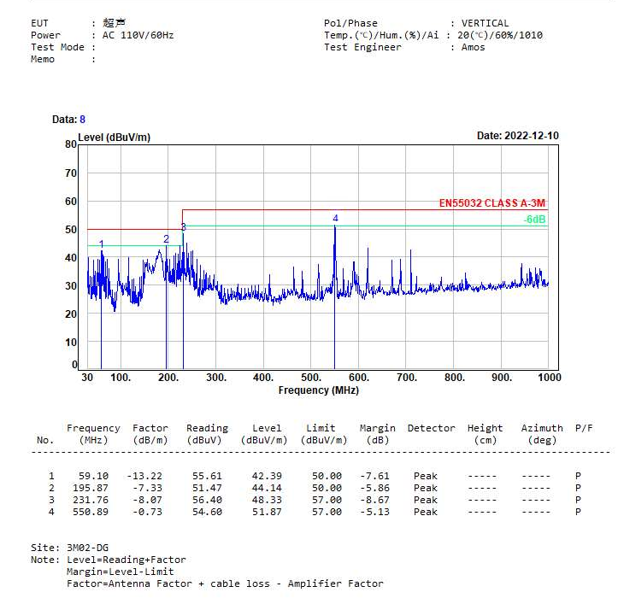This screenshot has height=604, width=618.
Task: Click the Test Engineer name Amos
Action: click(x=473, y=47)
